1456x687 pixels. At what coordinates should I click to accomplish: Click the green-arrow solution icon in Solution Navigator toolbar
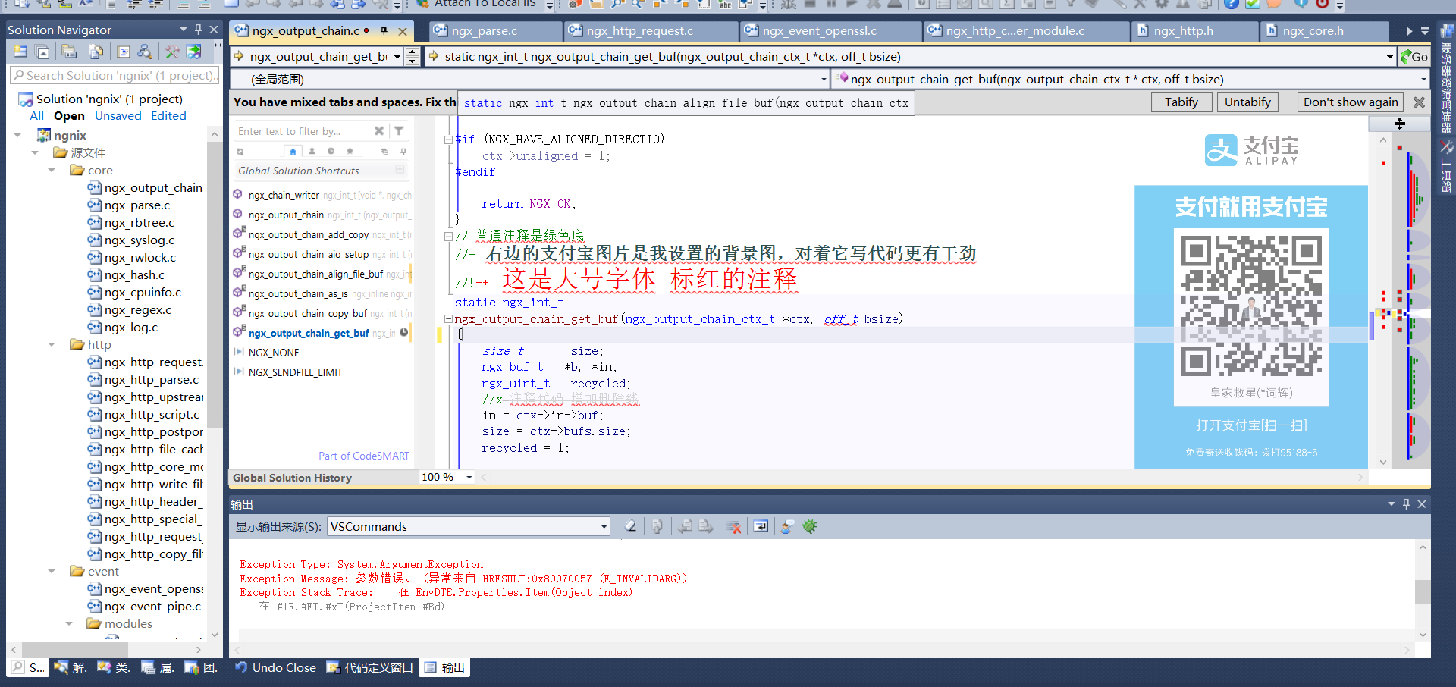(195, 52)
